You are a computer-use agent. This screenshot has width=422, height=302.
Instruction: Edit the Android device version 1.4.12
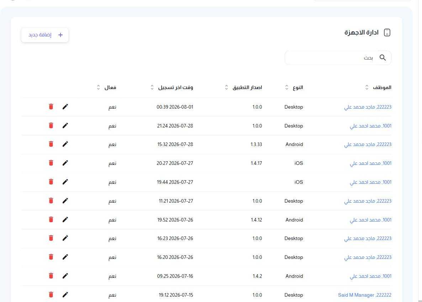(x=65, y=220)
